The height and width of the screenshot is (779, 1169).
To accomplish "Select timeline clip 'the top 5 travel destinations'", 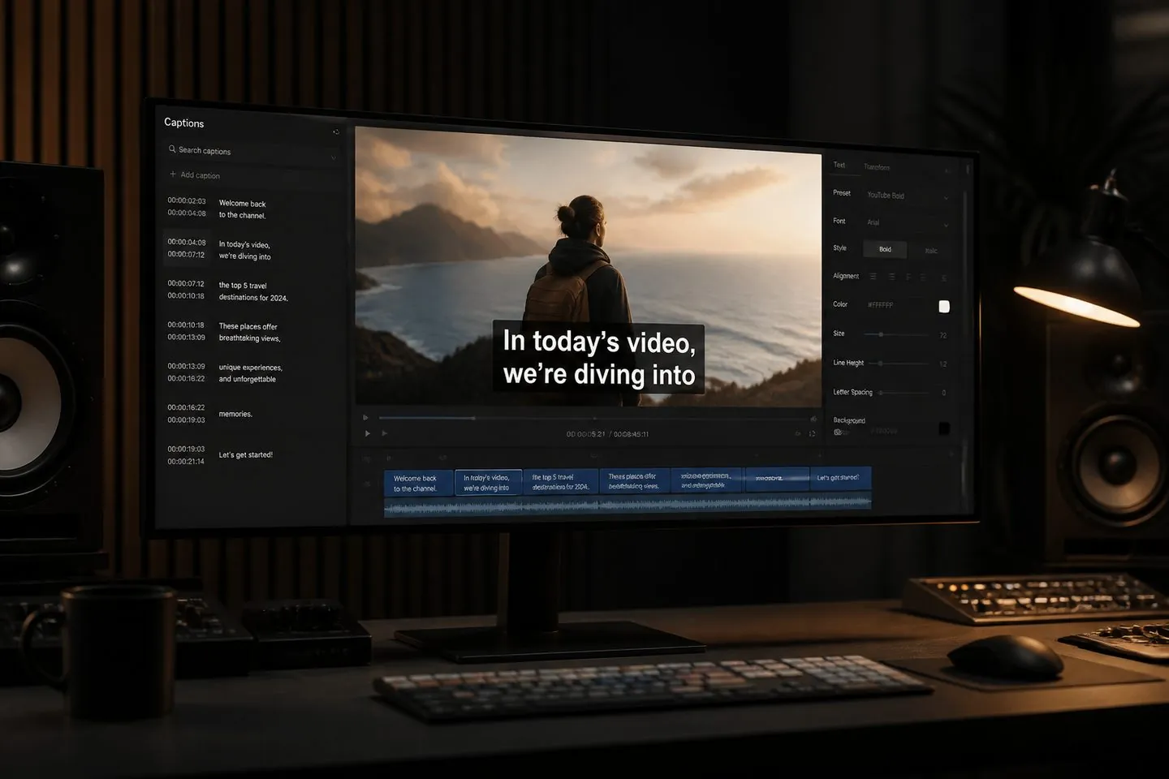I will tap(561, 482).
